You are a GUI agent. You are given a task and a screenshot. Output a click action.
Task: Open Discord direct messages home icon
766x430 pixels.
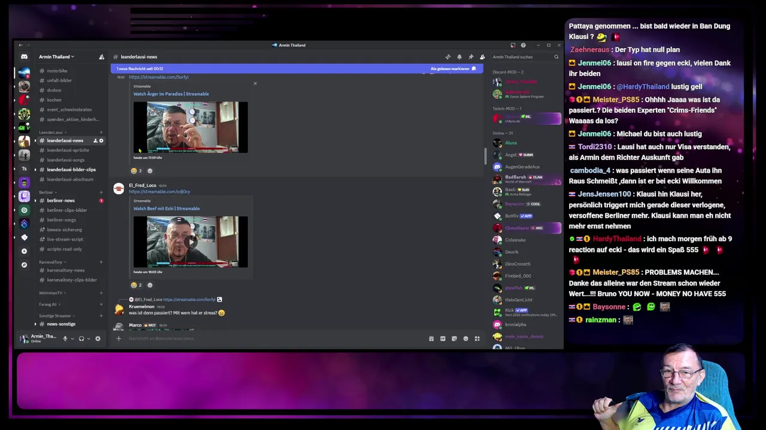24,57
